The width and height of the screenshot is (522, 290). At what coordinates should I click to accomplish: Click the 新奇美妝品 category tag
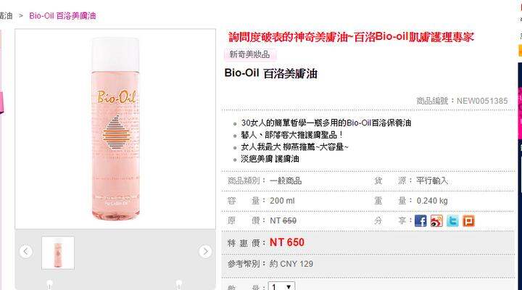(249, 54)
